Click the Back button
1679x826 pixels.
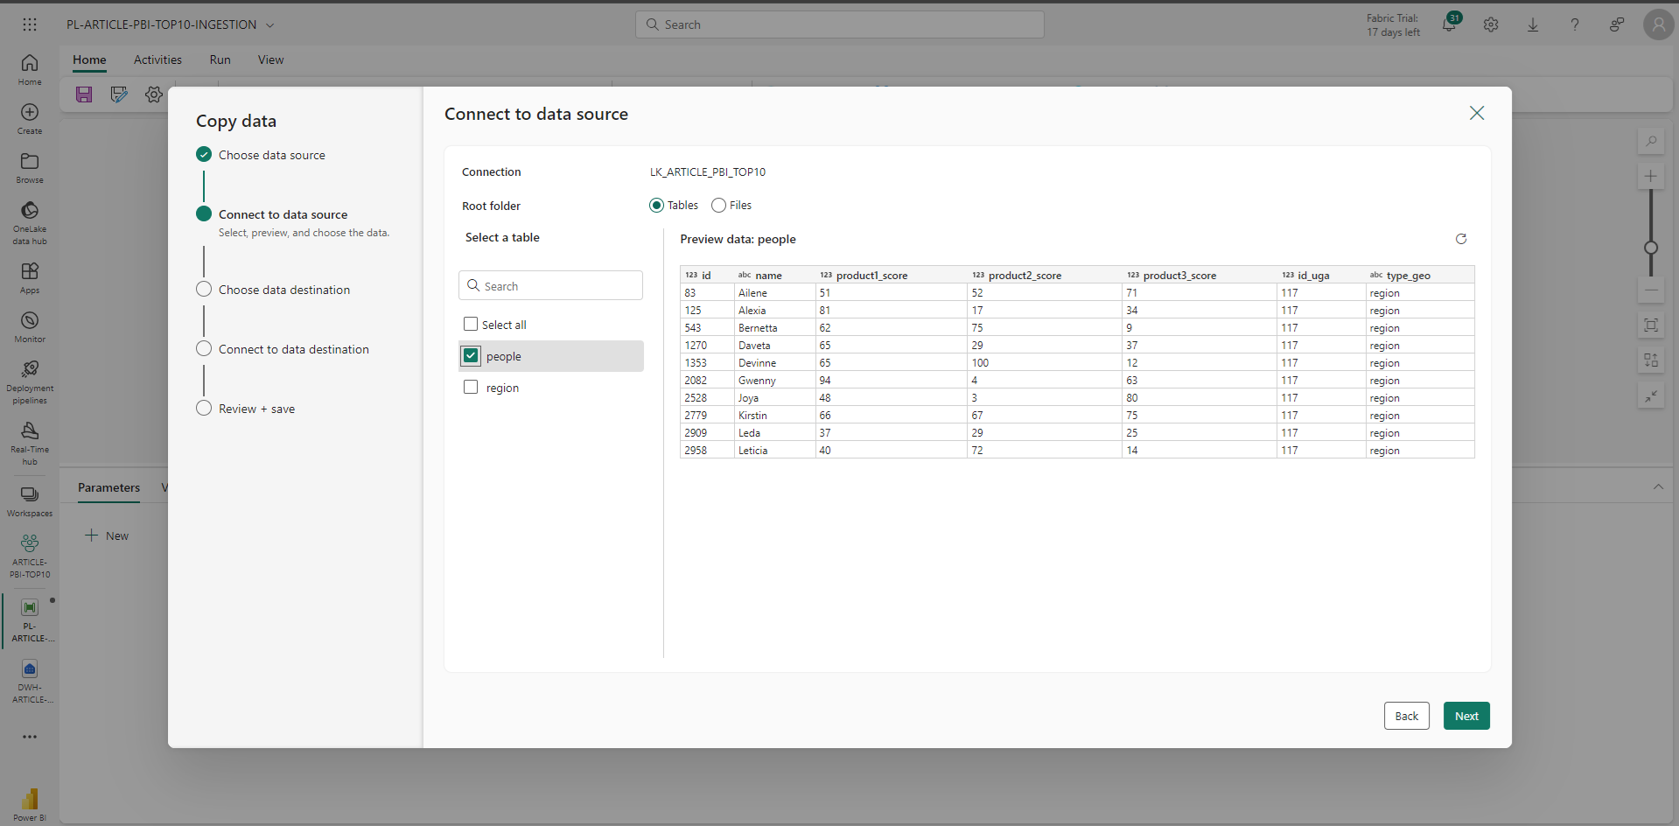(1407, 716)
